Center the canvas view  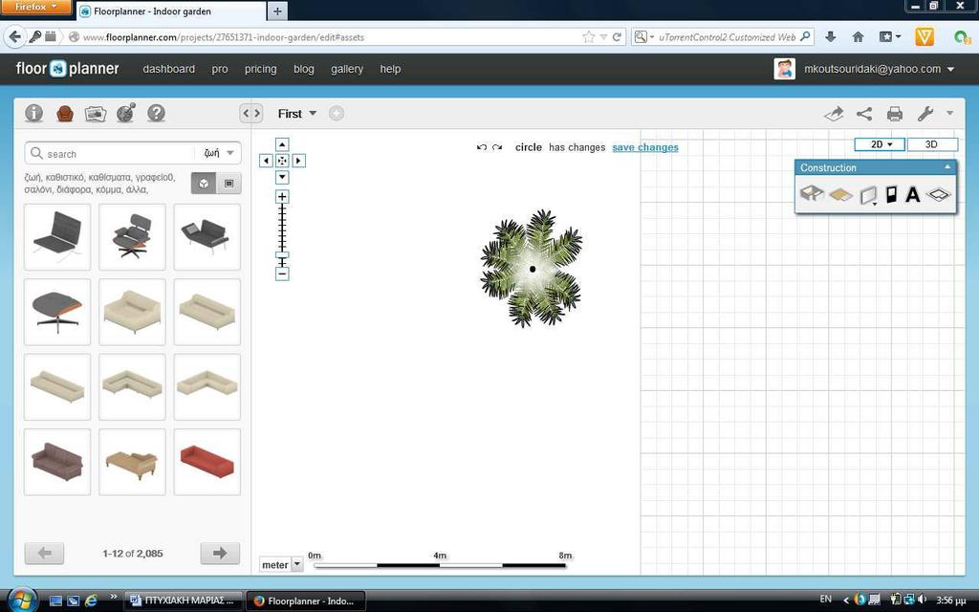click(282, 161)
